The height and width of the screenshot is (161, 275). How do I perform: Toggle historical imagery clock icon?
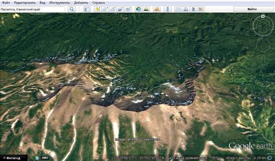tap(138, 9)
